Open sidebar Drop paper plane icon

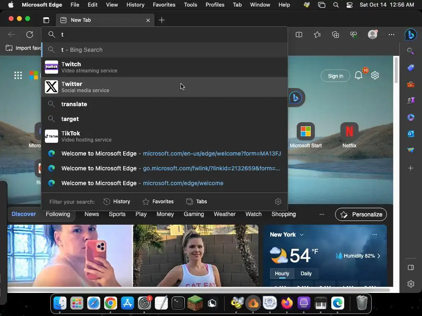(x=411, y=150)
